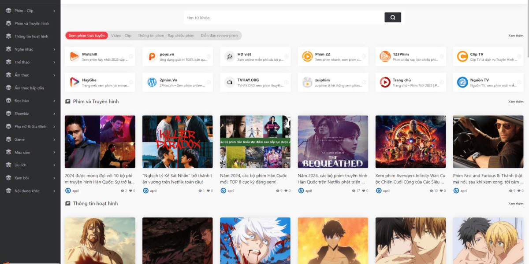Select the Diễn đàn review phim tab

pyautogui.click(x=219, y=36)
